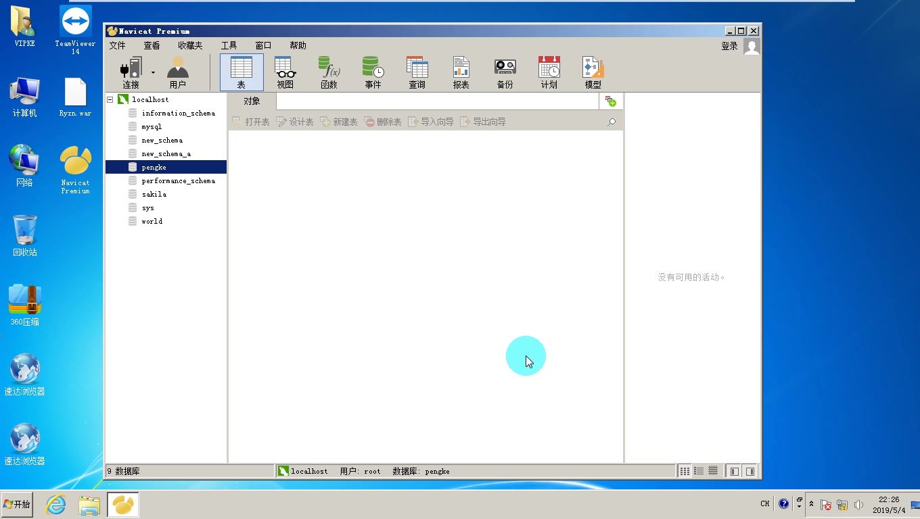The height and width of the screenshot is (519, 920).
Task: Open the 工具 menu
Action: click(x=229, y=45)
